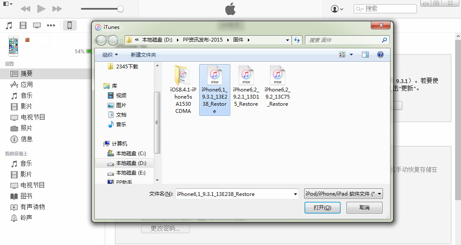Select the iOS8.4.1-iPhone5s A1530 CDMA folder
461x245 pixels.
183,90
